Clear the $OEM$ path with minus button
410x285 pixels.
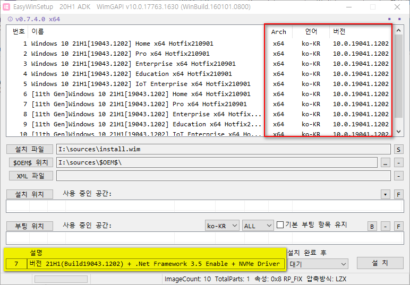[398, 163]
